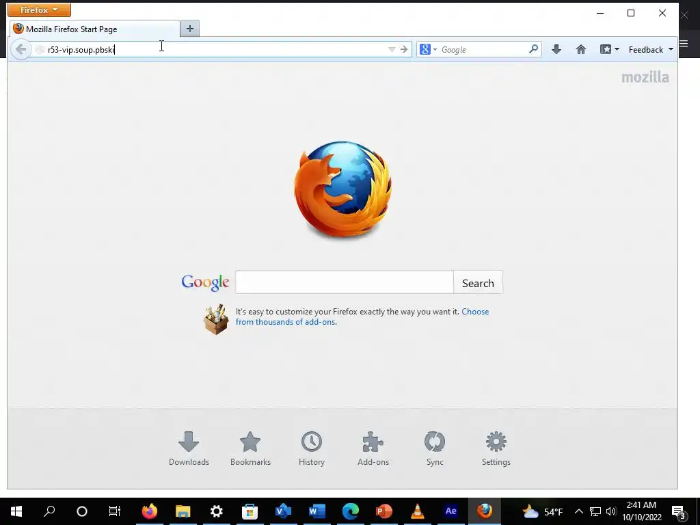
Task: Launch new Firefox from taskbar
Action: 150,511
